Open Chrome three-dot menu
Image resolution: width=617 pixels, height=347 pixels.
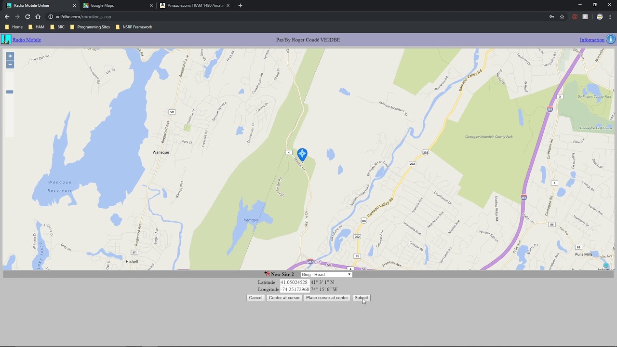coord(610,17)
